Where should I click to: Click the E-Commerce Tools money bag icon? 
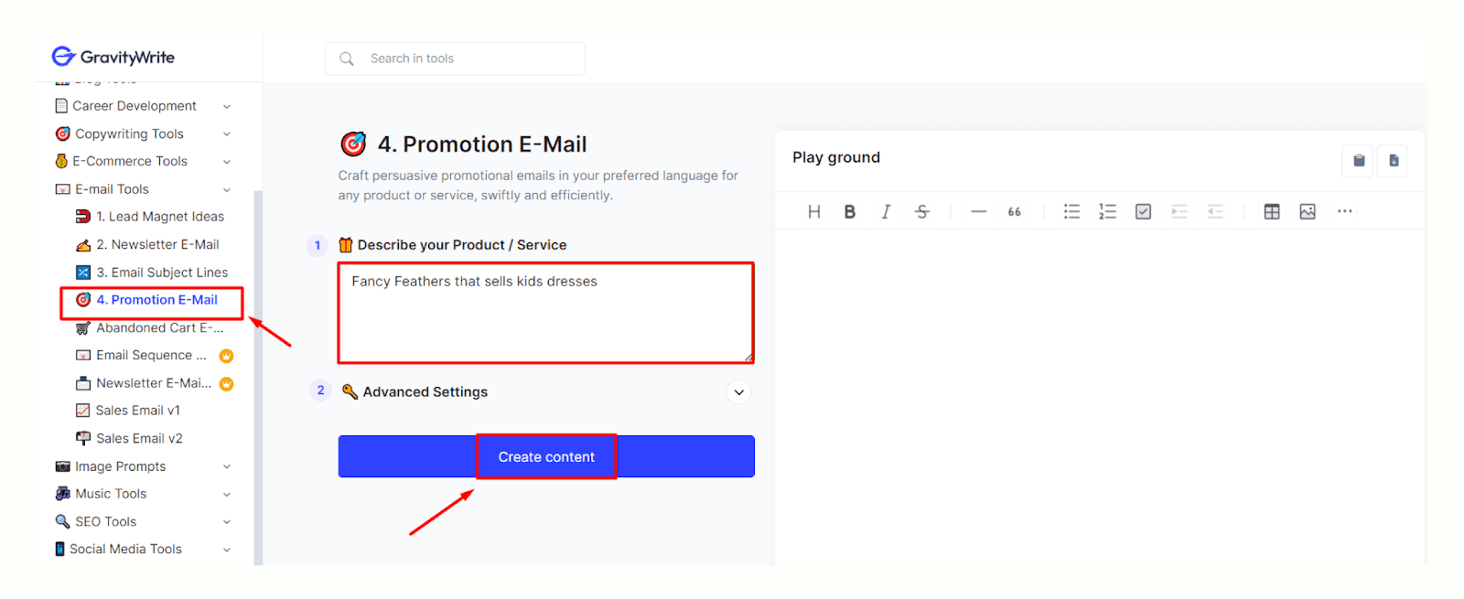[61, 161]
